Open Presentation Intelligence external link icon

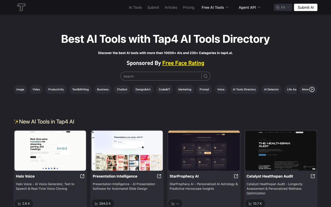coord(159,176)
